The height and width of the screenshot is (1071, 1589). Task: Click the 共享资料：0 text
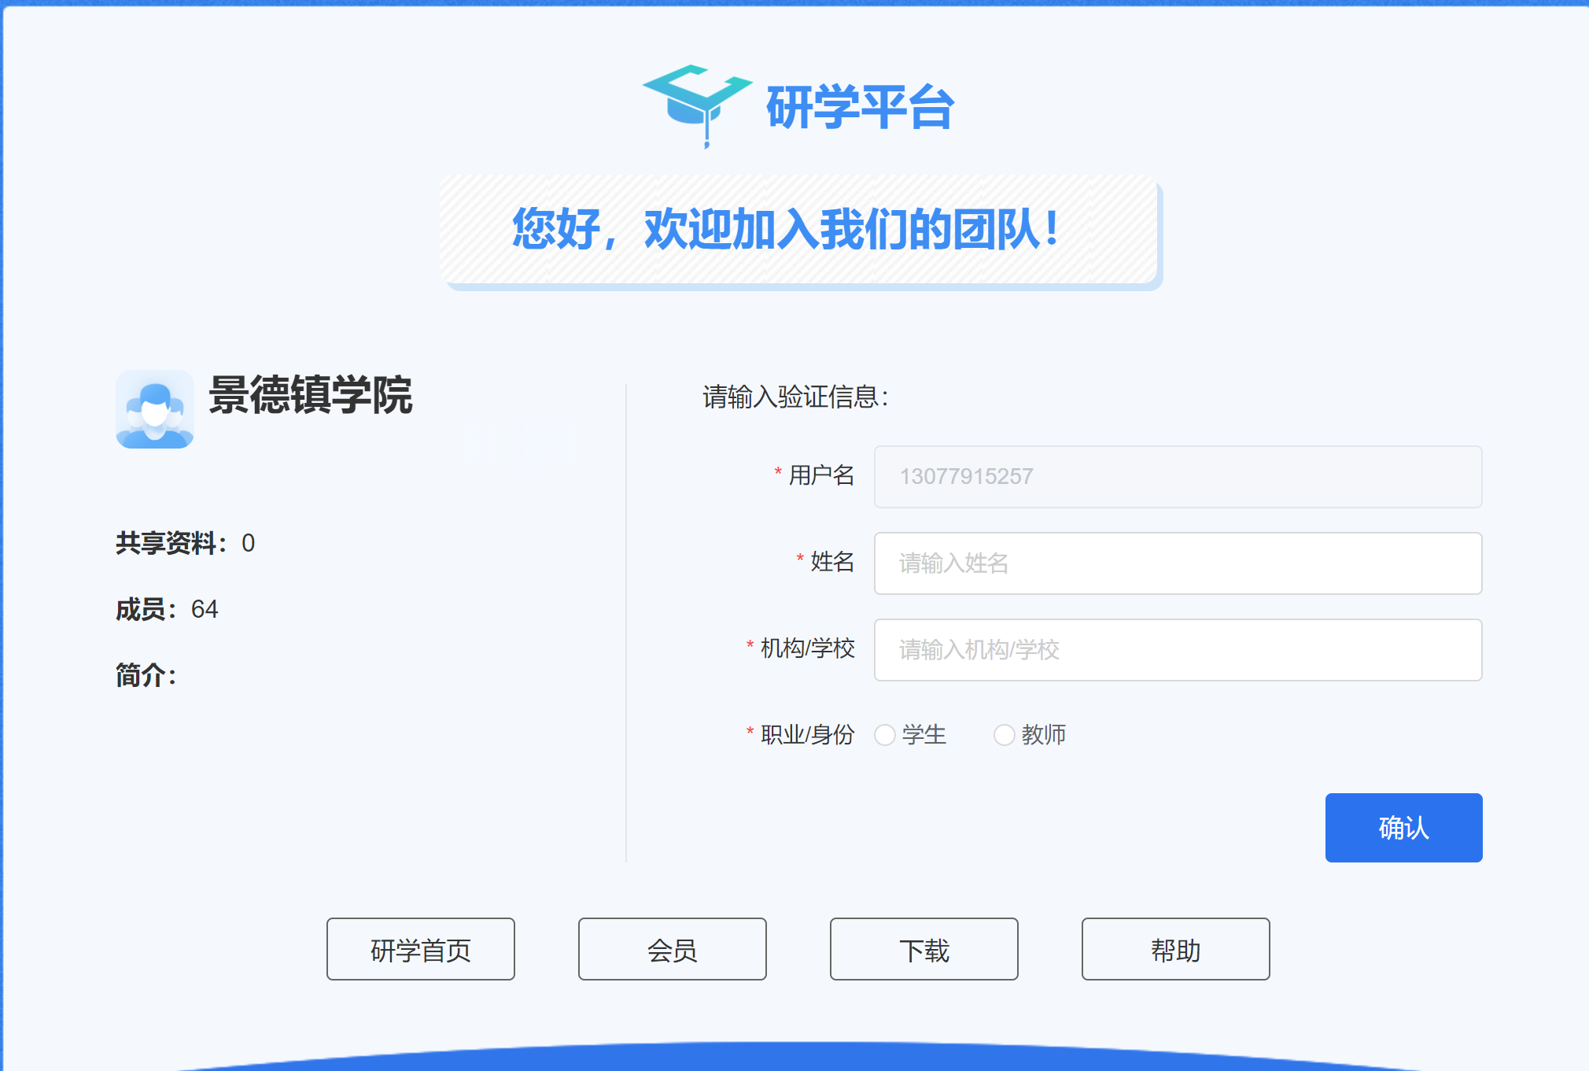point(186,543)
